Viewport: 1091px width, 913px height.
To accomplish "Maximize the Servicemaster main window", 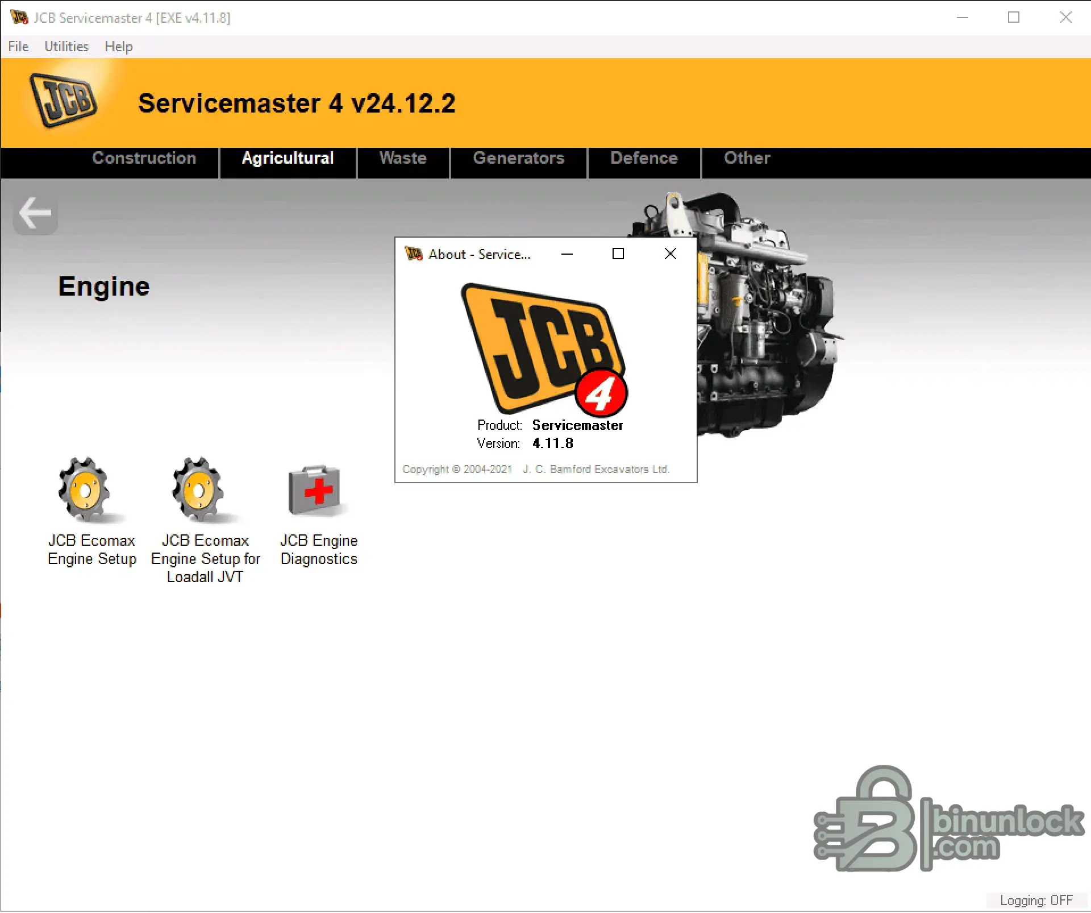I will coord(1014,18).
